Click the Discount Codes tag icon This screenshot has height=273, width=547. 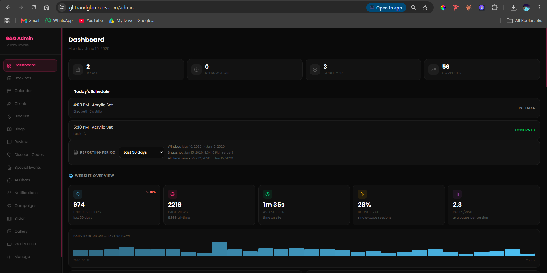point(9,155)
